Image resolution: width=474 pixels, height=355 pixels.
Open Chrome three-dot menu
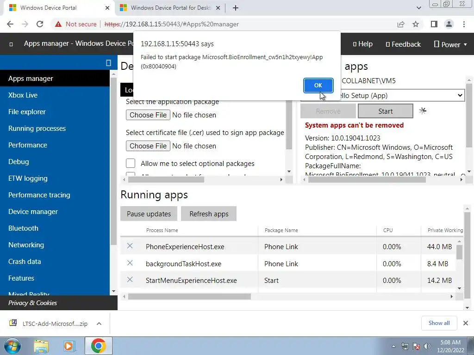464,24
